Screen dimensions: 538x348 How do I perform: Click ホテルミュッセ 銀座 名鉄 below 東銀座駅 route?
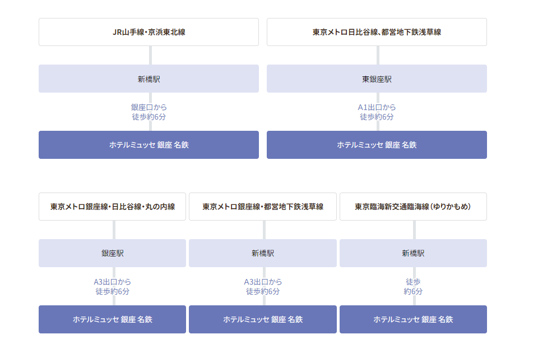click(377, 145)
